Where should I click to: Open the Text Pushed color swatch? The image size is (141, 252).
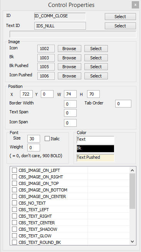pyautogui.click(x=96, y=158)
